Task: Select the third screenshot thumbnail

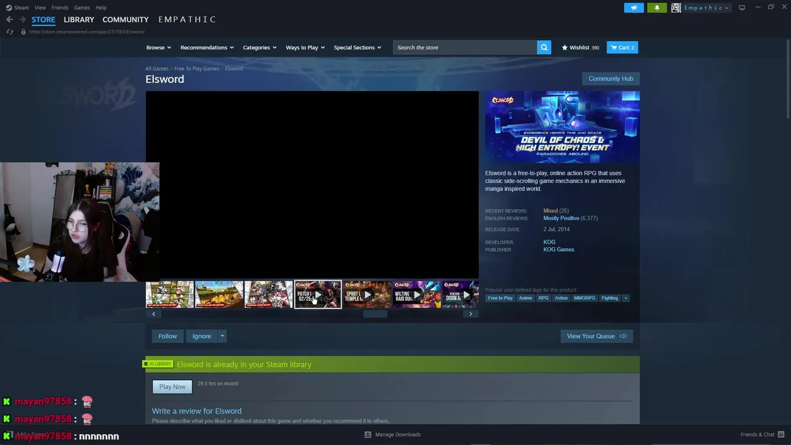Action: (268, 295)
